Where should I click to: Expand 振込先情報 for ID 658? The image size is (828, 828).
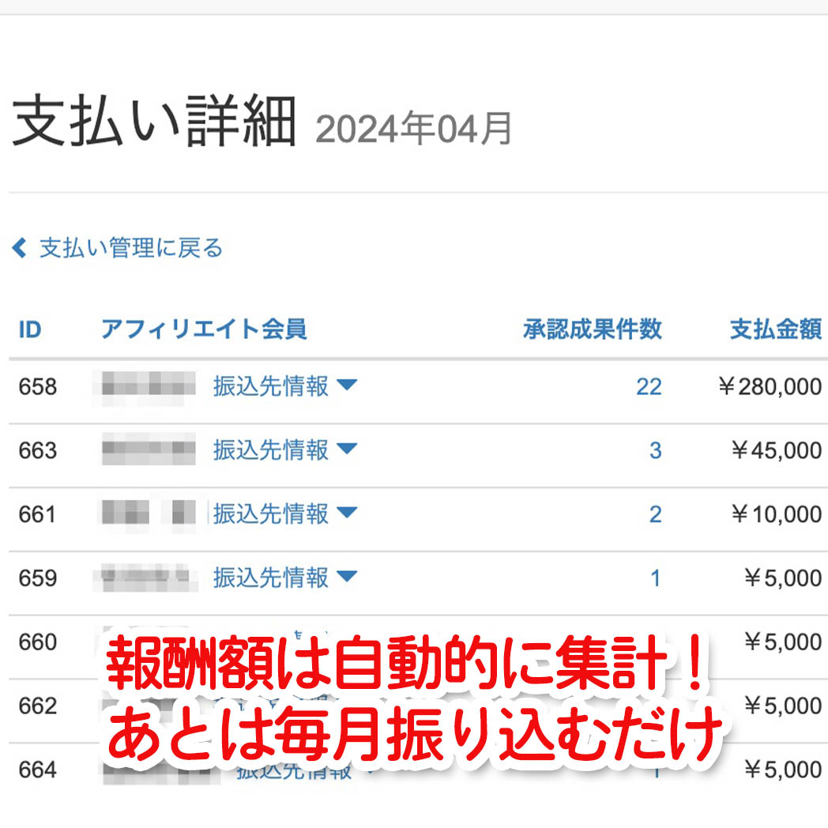[x=270, y=386]
